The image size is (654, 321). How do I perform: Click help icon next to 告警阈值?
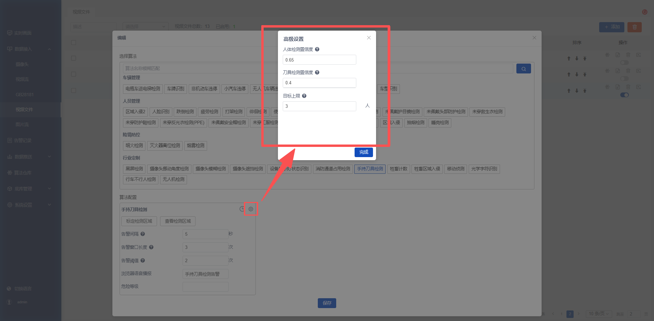[143, 260]
